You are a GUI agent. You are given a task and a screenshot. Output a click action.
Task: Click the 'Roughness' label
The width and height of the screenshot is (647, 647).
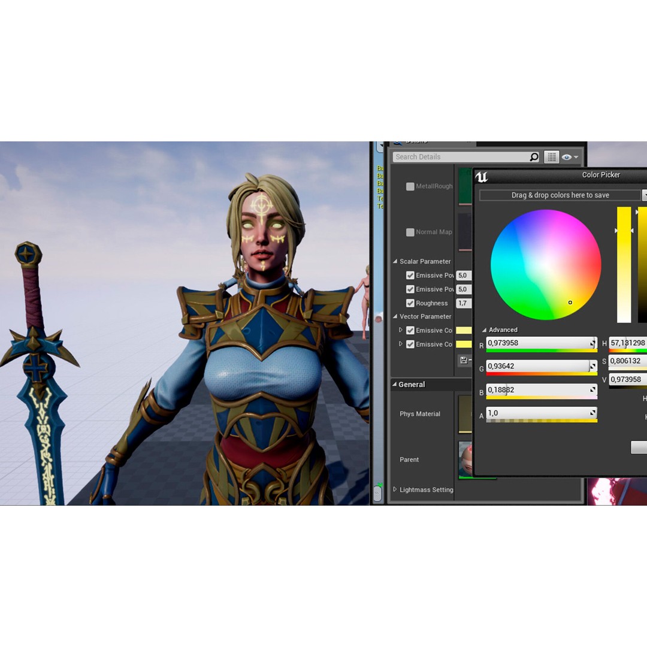pos(431,303)
